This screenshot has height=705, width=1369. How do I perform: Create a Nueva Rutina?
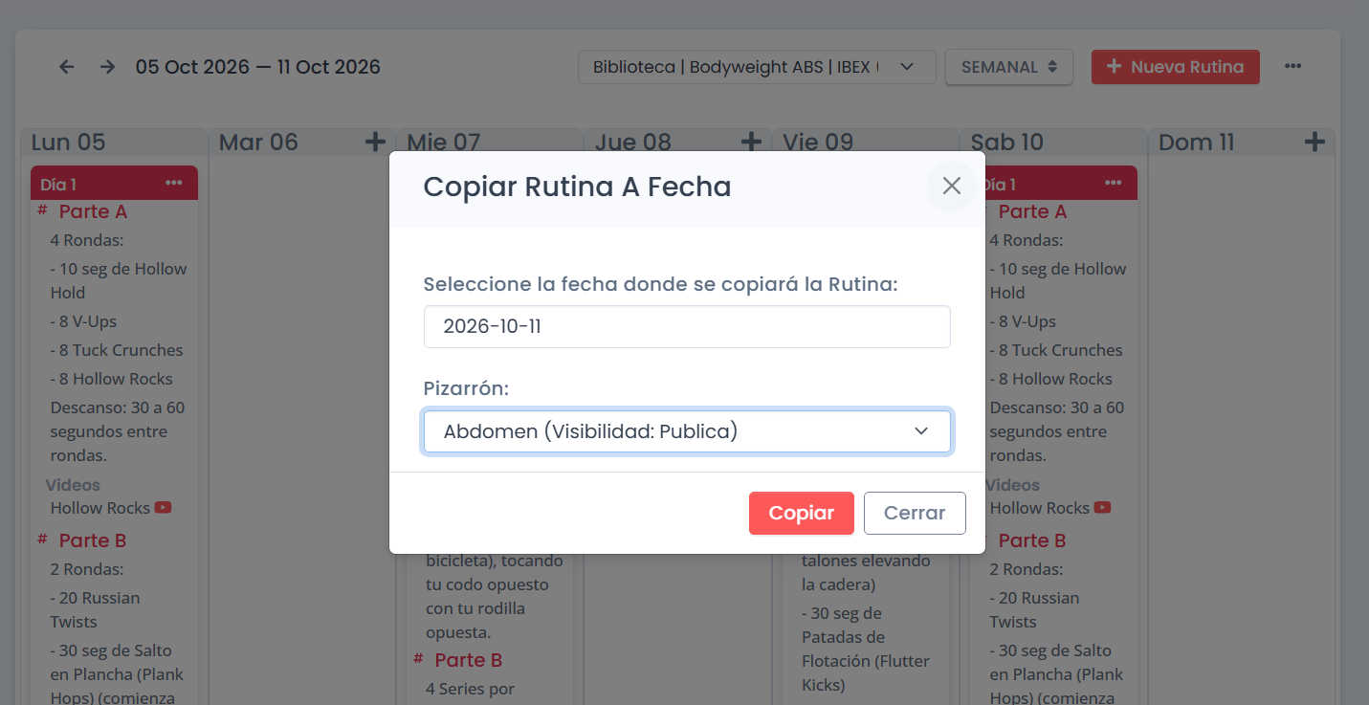[x=1176, y=67]
